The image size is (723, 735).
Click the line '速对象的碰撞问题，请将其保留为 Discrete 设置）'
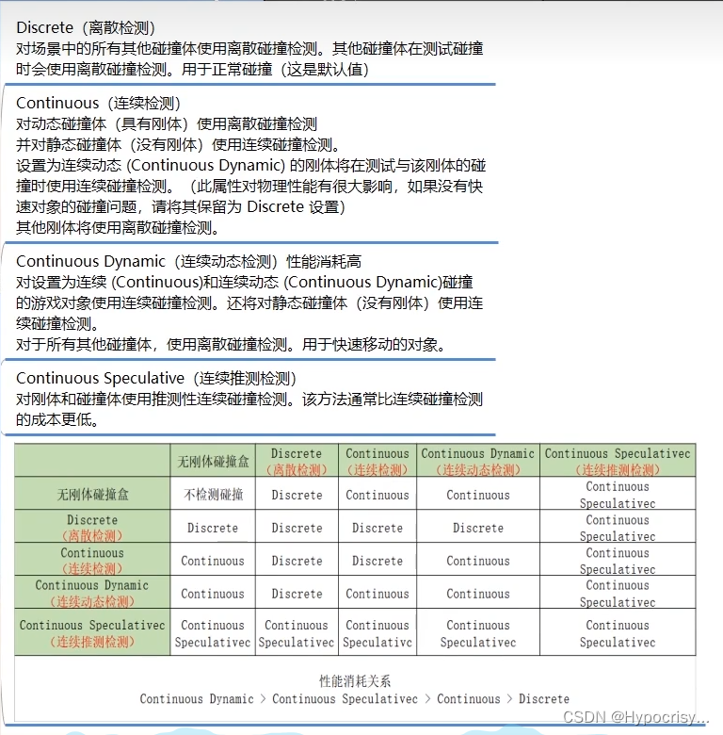(181, 206)
